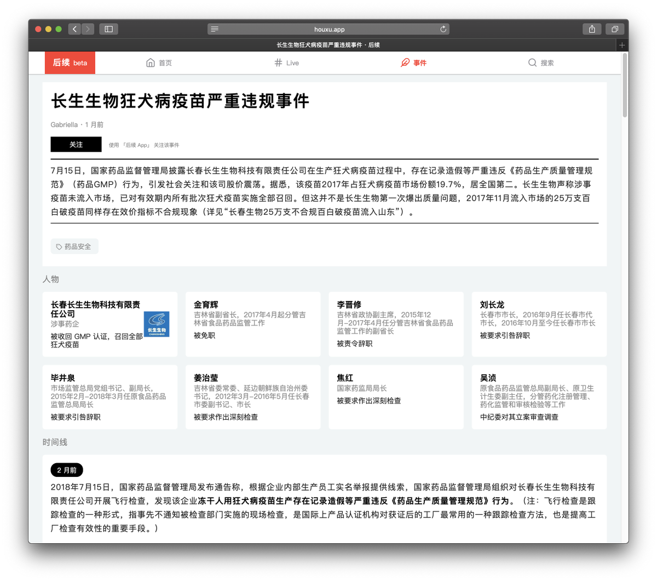Click the hash icon beside Live
Screen dimensions: 657x581
click(x=279, y=62)
